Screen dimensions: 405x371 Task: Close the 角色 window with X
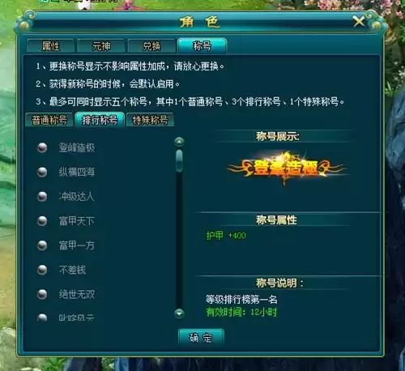click(359, 21)
